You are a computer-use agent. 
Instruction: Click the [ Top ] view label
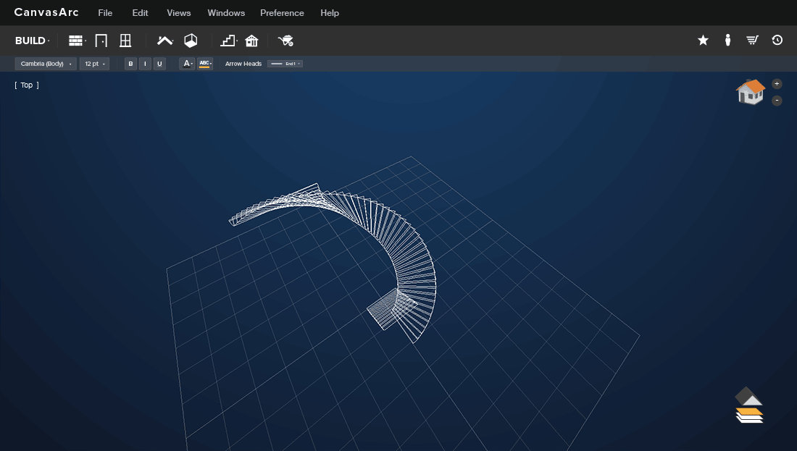click(27, 85)
